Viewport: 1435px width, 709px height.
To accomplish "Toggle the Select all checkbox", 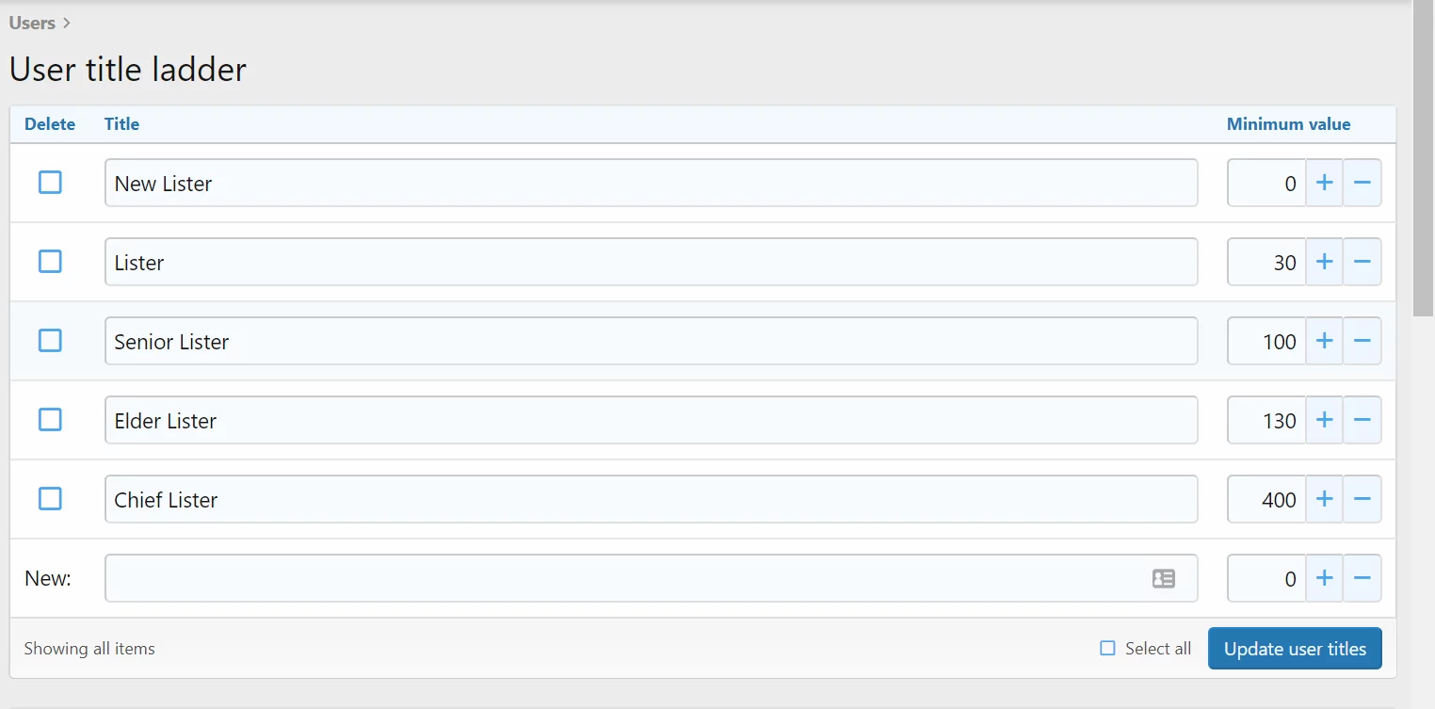I will [x=1107, y=648].
